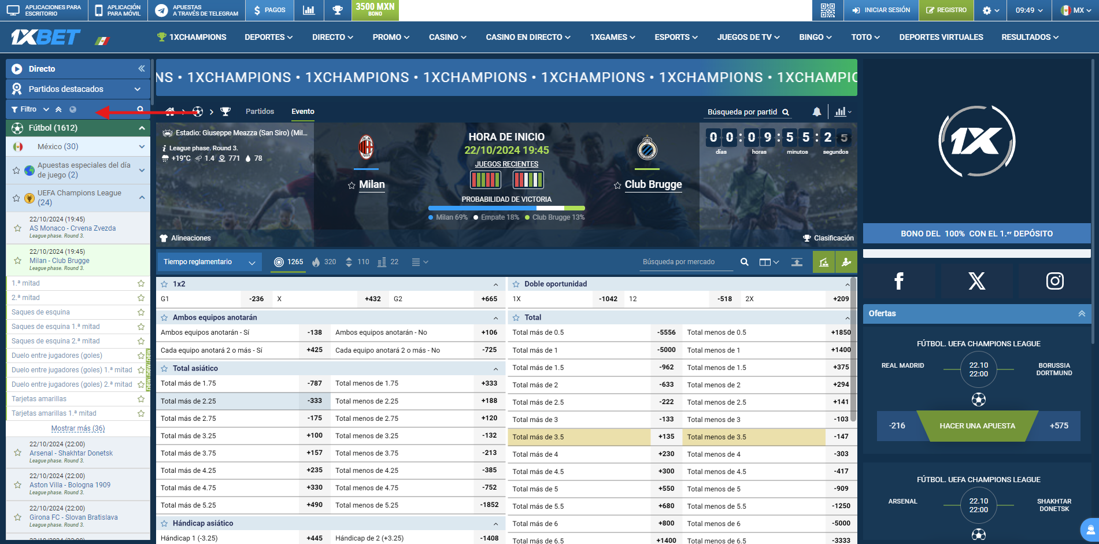Open the event statistics chart icon
Screen dimensions: 1099x544
pyautogui.click(x=843, y=112)
